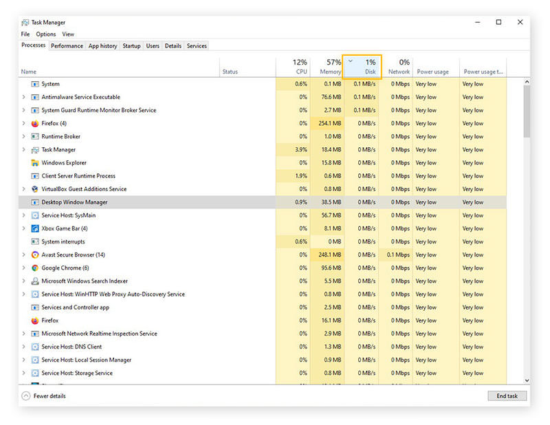This screenshot has width=550, height=425.
Task: Expand Avast Secure Browser (14) group
Action: 24,254
